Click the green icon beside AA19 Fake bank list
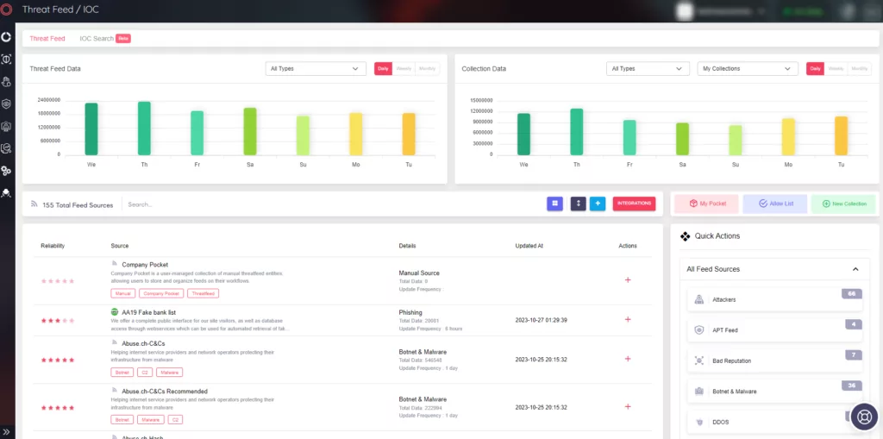Image resolution: width=883 pixels, height=439 pixels. 115,312
